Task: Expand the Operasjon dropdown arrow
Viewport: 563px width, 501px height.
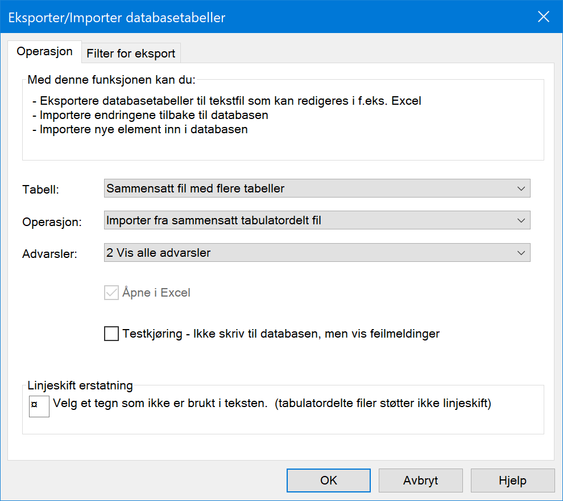Action: pos(521,220)
